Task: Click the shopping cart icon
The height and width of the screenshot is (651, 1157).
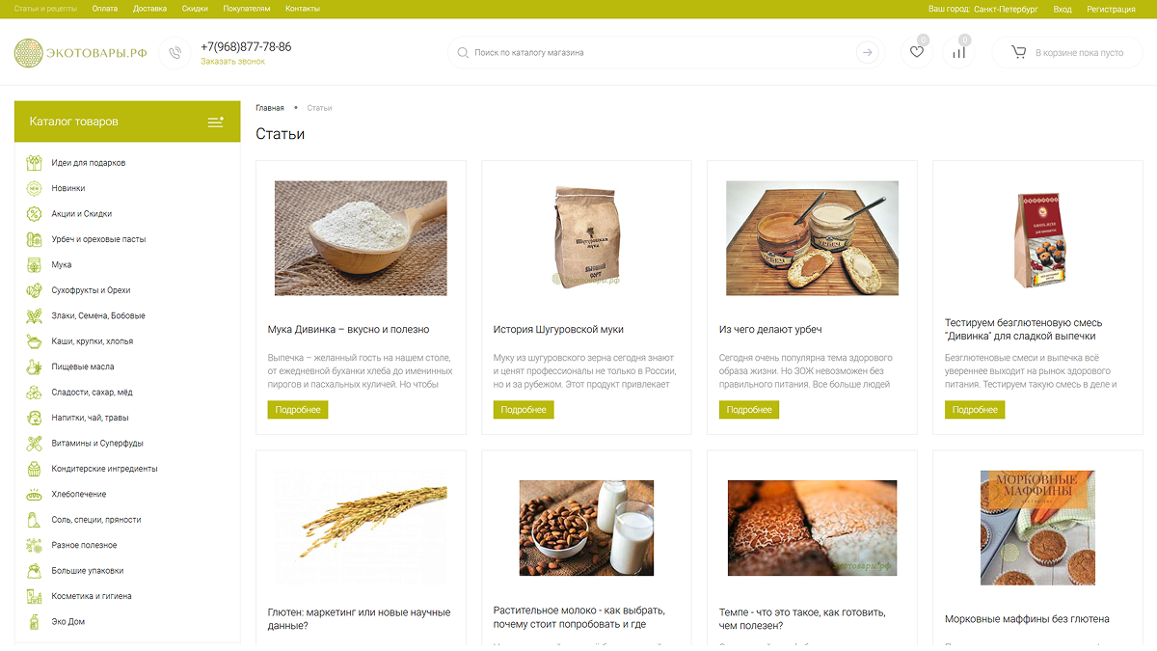Action: [x=1018, y=52]
